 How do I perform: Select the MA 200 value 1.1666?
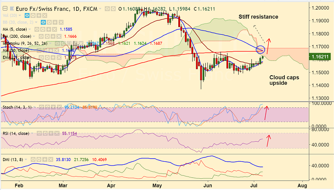click(70, 37)
